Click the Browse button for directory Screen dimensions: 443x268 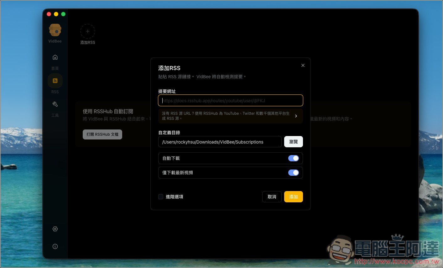pyautogui.click(x=294, y=142)
